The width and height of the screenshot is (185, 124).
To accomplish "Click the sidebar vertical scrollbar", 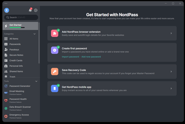I will tap(39, 43).
